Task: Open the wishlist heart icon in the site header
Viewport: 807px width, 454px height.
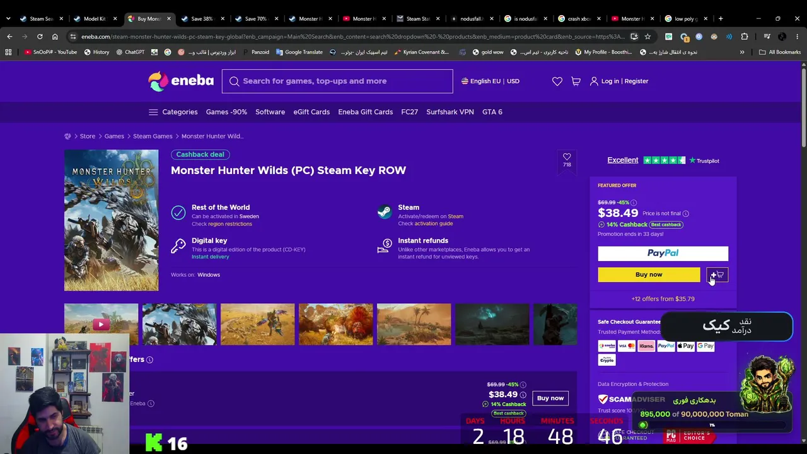Action: pyautogui.click(x=557, y=81)
